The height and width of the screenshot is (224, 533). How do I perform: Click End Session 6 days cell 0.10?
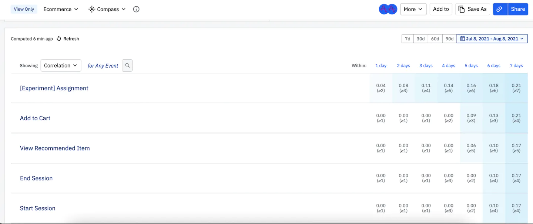point(494,178)
